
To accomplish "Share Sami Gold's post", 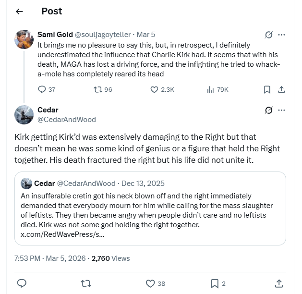I will pyautogui.click(x=281, y=89).
